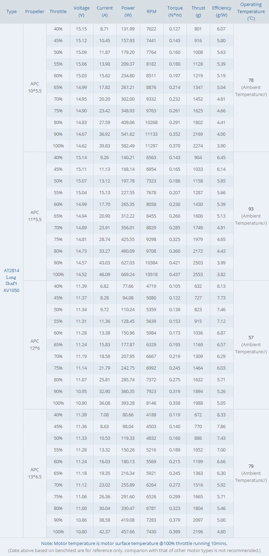Click the Current (A) column header
Image resolution: width=269 pixels, height=556 pixels.
pos(105,12)
